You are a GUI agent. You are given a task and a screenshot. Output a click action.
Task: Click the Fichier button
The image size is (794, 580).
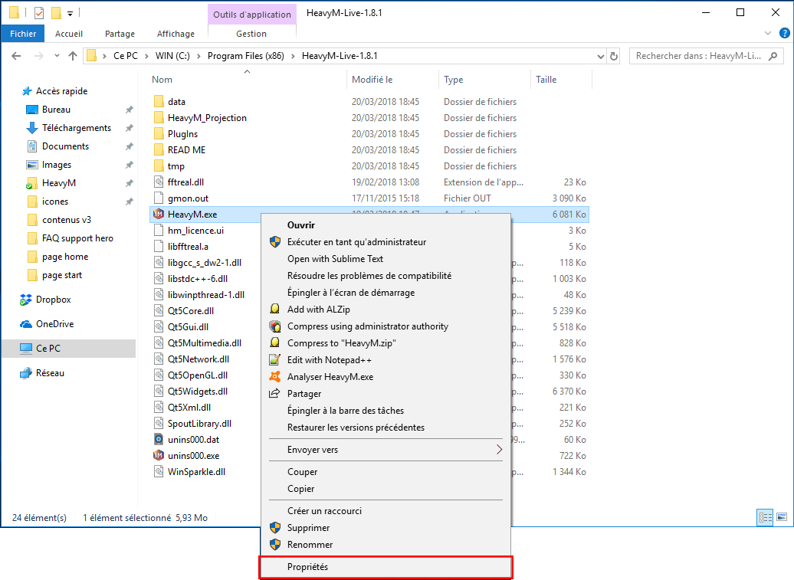pyautogui.click(x=23, y=34)
